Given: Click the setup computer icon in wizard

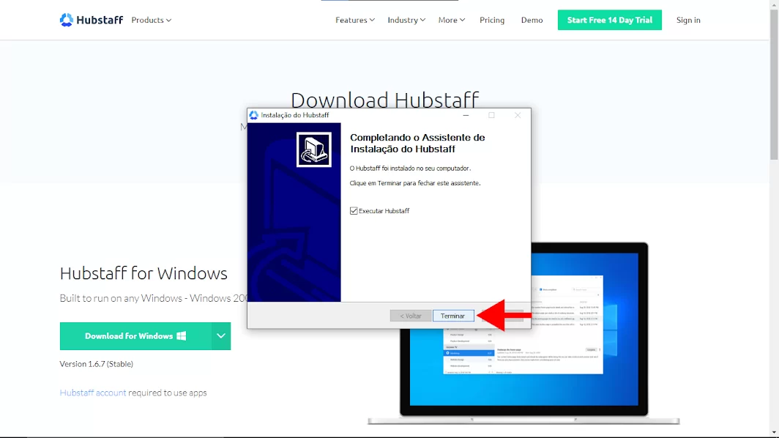Looking at the screenshot, I should tap(313, 149).
